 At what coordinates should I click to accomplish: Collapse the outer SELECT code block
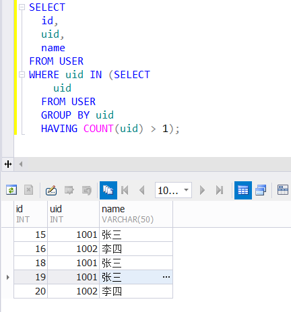[x=22, y=7]
